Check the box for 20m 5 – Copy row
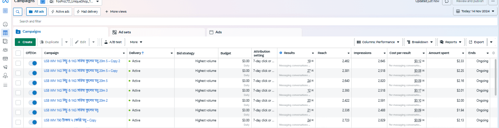The height and width of the screenshot is (128, 499). (x=18, y=73)
